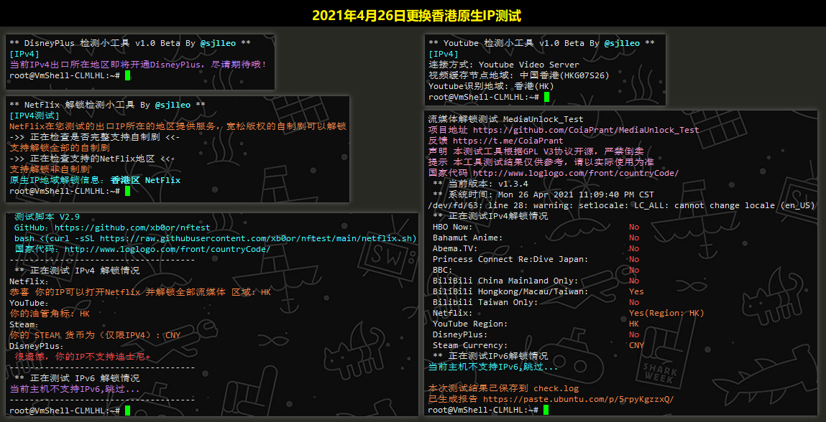Click Bilibili Taiwan Only row
This screenshot has height=422, width=826.
point(536,302)
